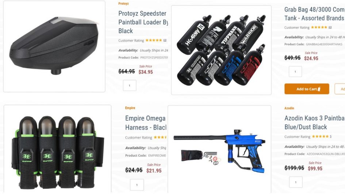Open the Empire Omega Harness title link
This screenshot has height=194, width=345.
pos(146,123)
